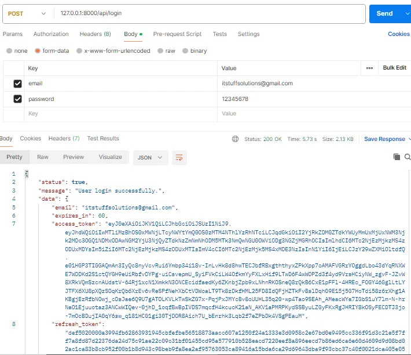
Task: Click Bulk Edit
Action: tap(394, 68)
